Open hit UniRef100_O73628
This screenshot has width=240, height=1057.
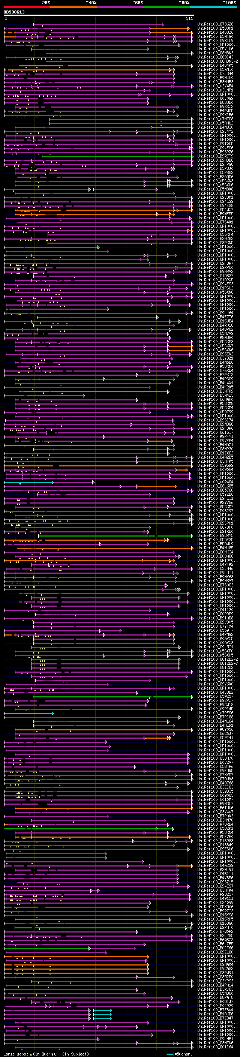pos(215,24)
